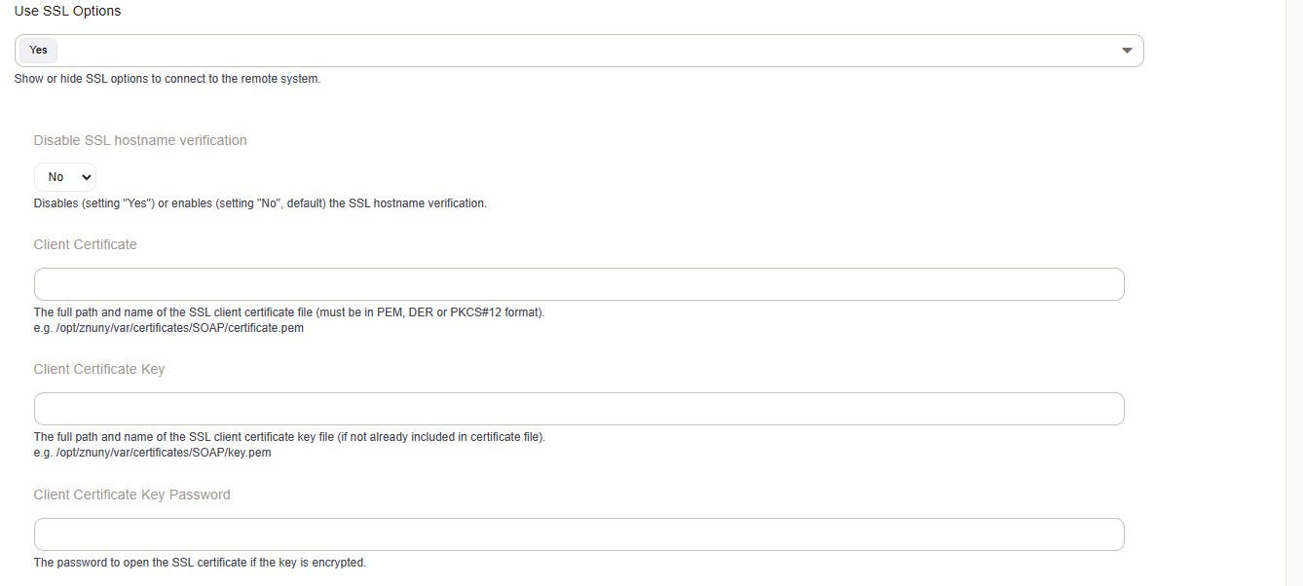
Task: Click the Client Certificate heading
Action: point(85,244)
